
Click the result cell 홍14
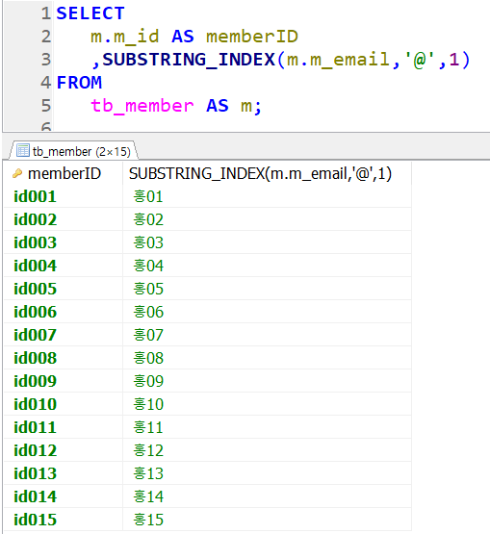(x=268, y=496)
